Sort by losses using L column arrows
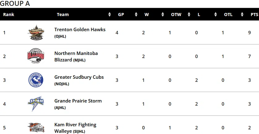The height and width of the screenshot is (134, 259). click(x=215, y=15)
